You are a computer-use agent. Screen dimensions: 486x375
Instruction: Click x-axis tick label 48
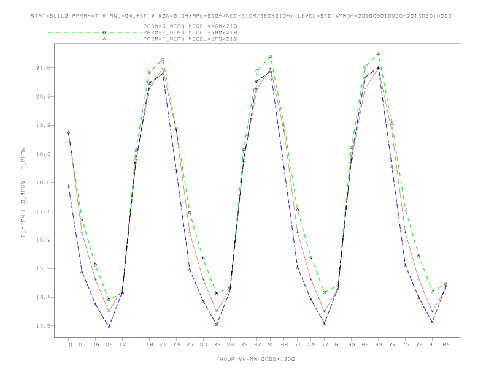(x=284, y=344)
